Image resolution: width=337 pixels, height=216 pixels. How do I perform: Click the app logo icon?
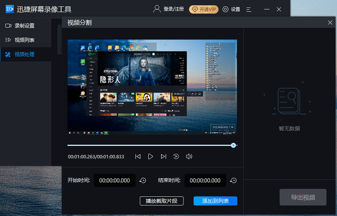pos(10,9)
